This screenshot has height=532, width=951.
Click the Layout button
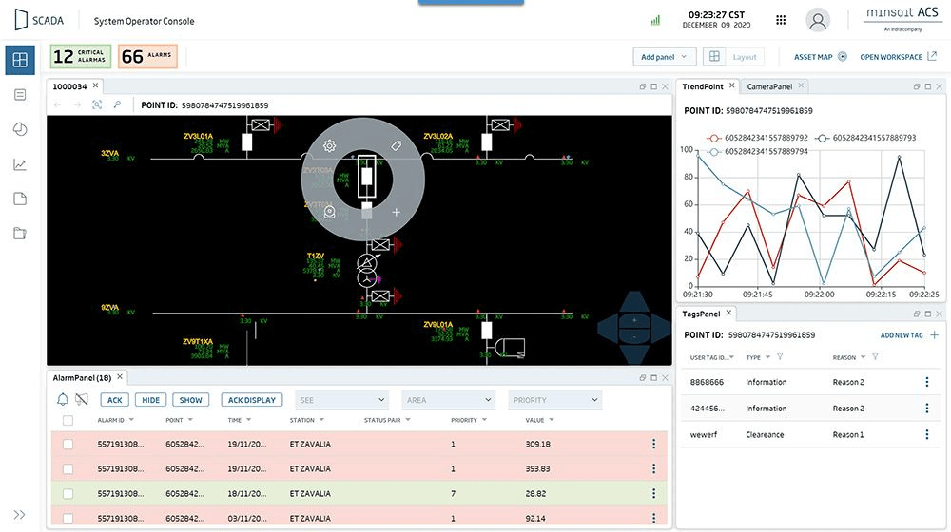(x=733, y=57)
